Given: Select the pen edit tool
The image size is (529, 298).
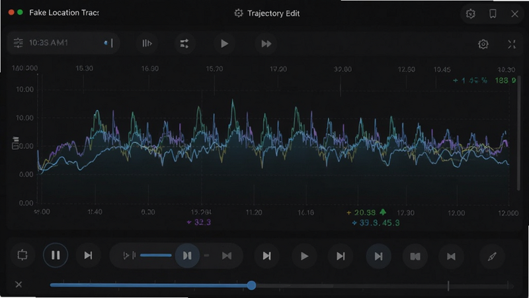Looking at the screenshot, I should (492, 256).
